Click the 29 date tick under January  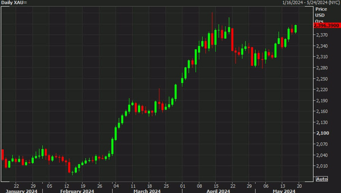pos(33,186)
